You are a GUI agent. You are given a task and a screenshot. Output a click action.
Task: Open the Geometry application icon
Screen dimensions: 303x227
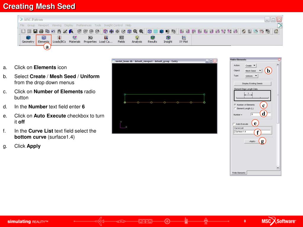(28, 39)
